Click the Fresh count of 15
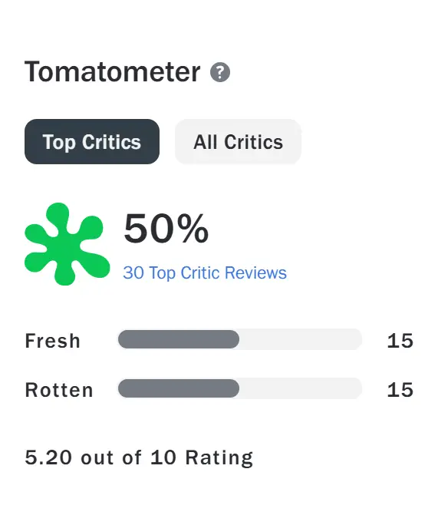 click(400, 341)
